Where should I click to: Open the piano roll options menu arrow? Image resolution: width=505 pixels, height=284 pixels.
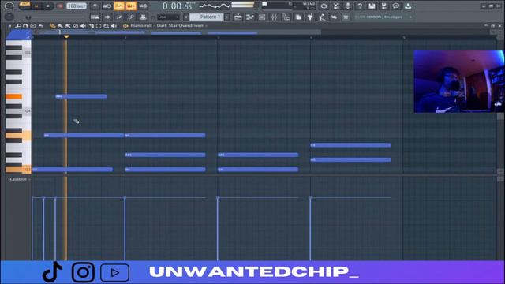point(10,26)
